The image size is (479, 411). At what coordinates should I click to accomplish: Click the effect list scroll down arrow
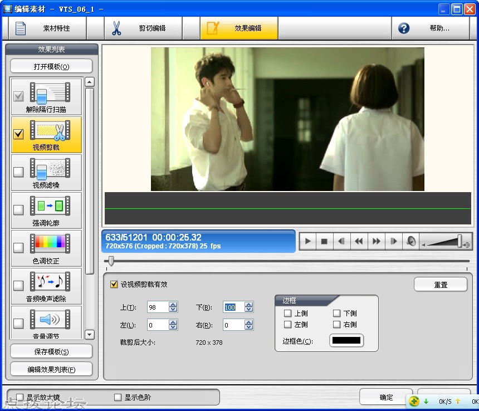tap(89, 334)
